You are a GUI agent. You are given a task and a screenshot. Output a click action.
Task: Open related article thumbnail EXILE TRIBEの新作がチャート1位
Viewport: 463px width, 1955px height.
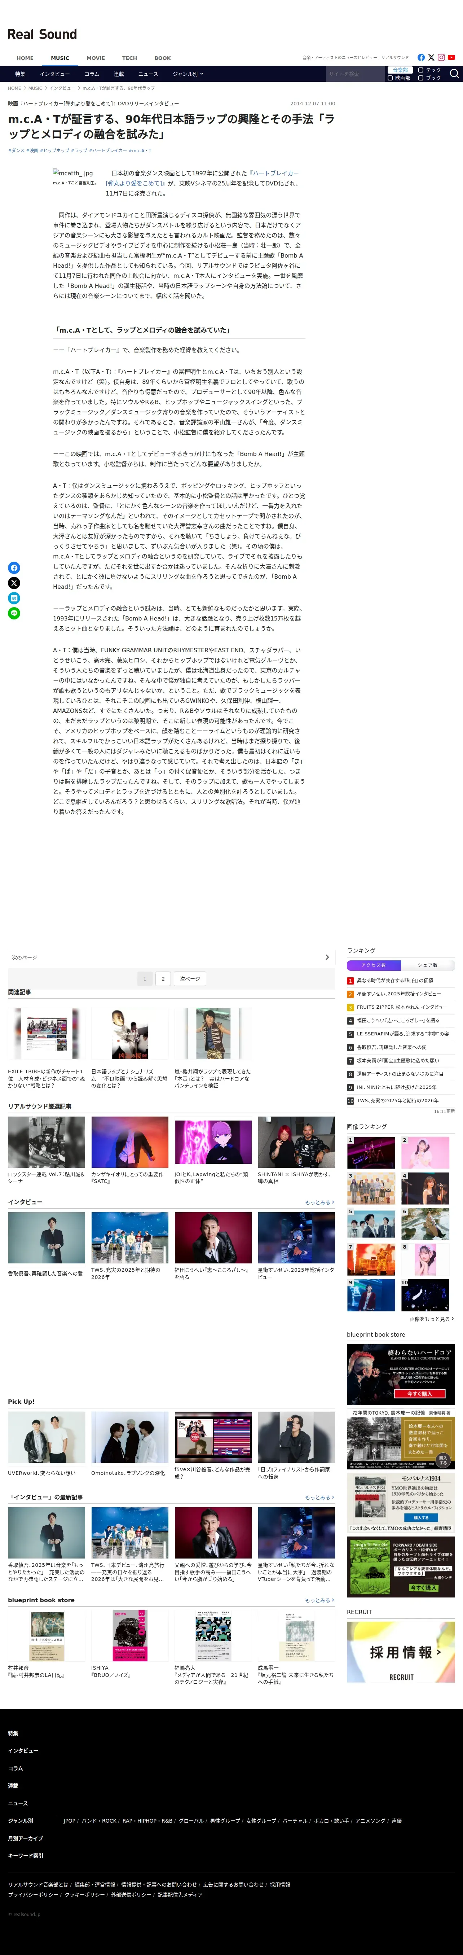[x=46, y=1034]
